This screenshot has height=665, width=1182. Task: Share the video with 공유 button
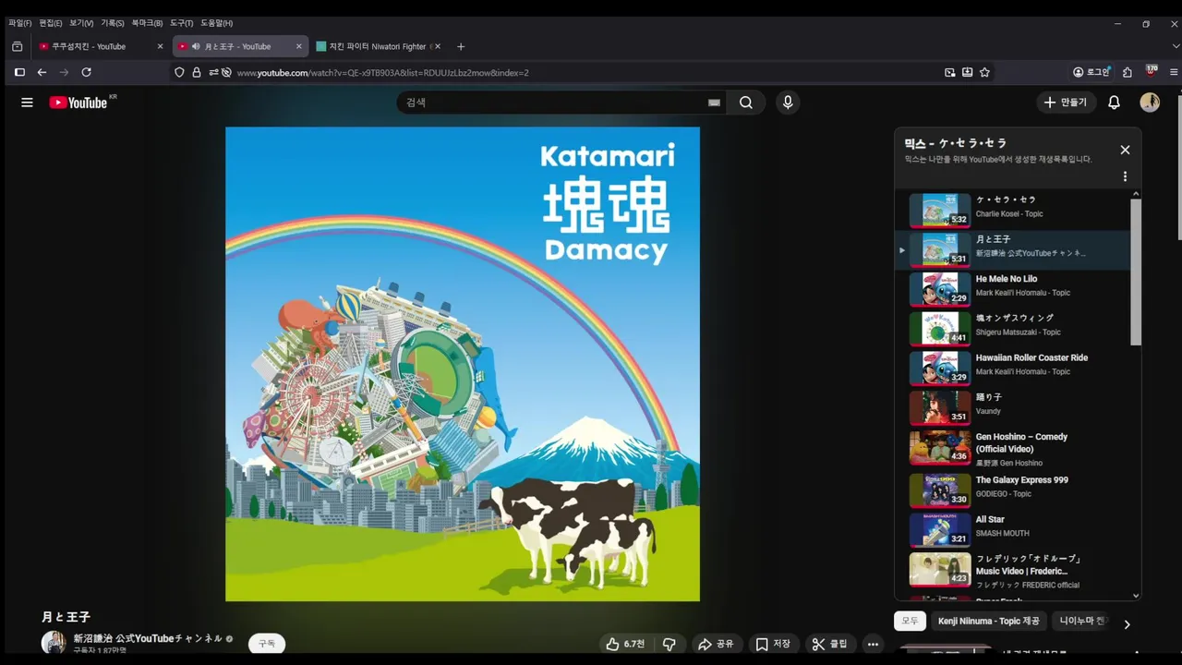point(716,644)
